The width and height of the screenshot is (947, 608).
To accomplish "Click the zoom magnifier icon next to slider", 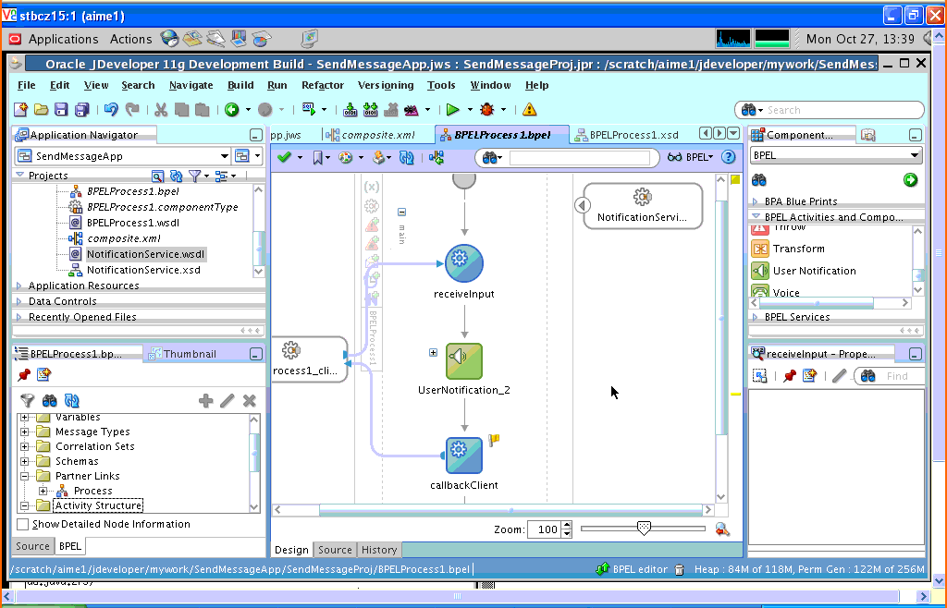I will coord(721,529).
